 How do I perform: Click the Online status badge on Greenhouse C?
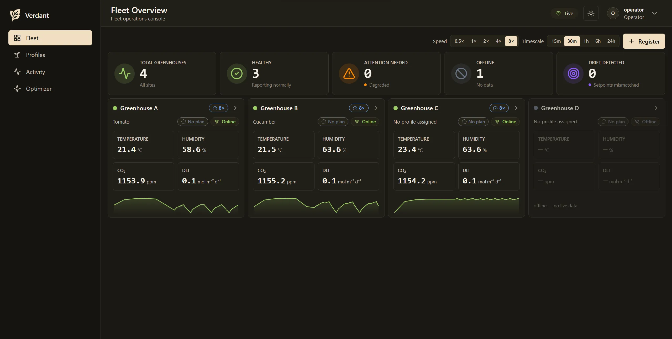[505, 122]
